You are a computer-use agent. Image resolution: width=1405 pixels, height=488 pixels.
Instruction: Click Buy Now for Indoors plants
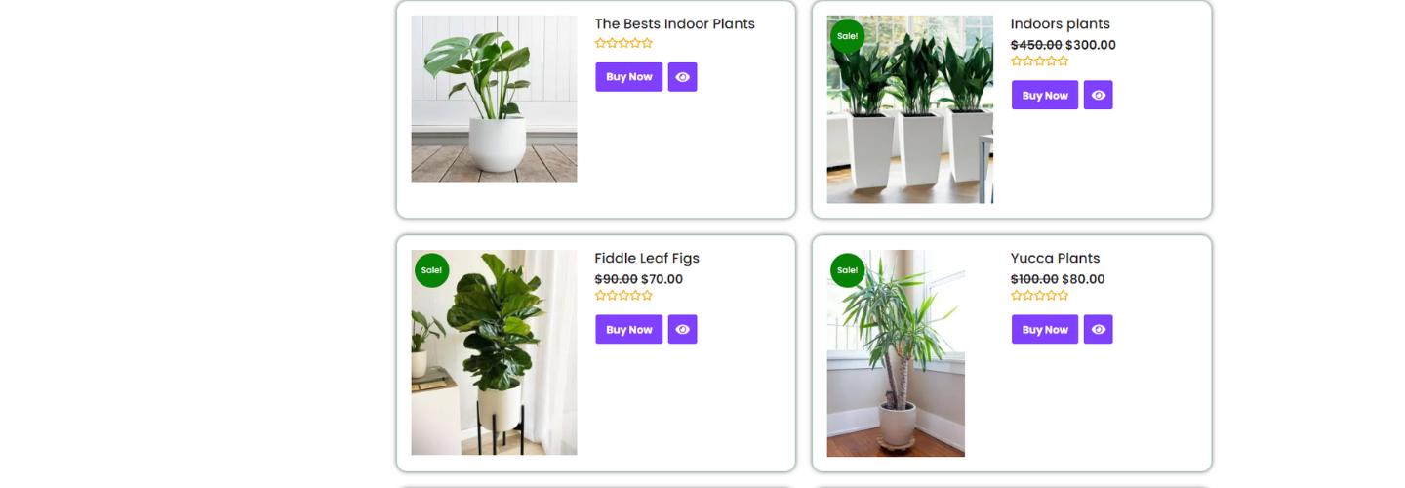(1044, 95)
